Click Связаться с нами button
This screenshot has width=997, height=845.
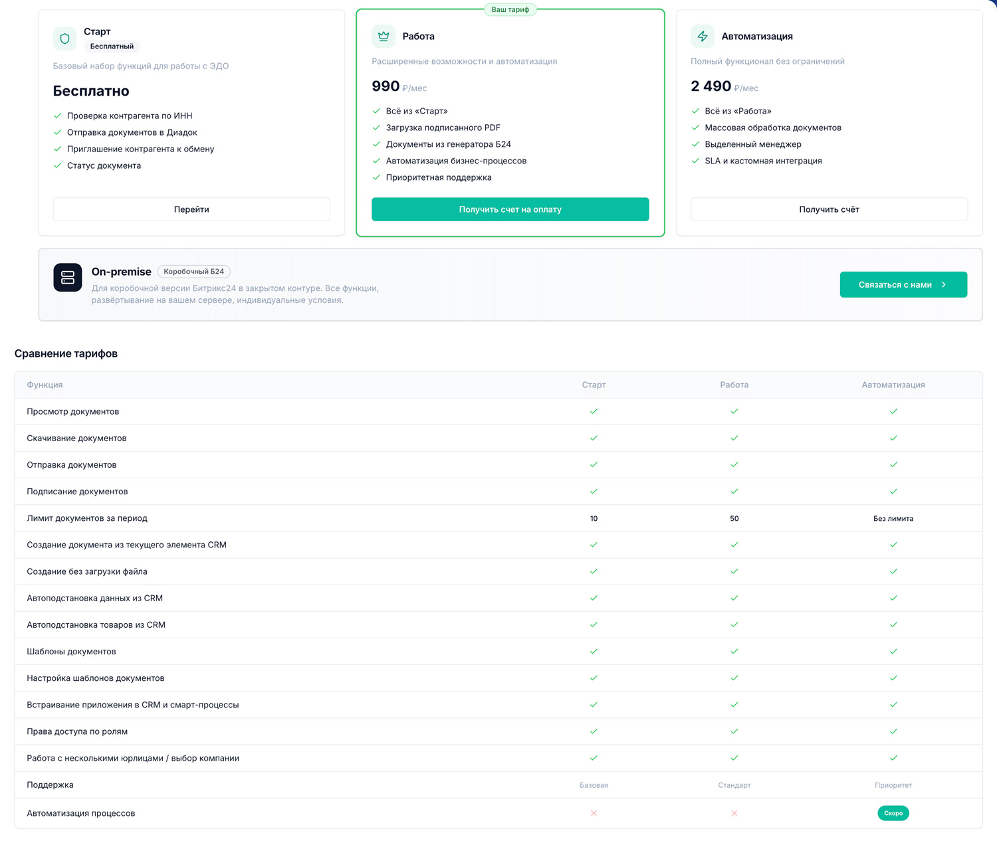pyautogui.click(x=903, y=284)
